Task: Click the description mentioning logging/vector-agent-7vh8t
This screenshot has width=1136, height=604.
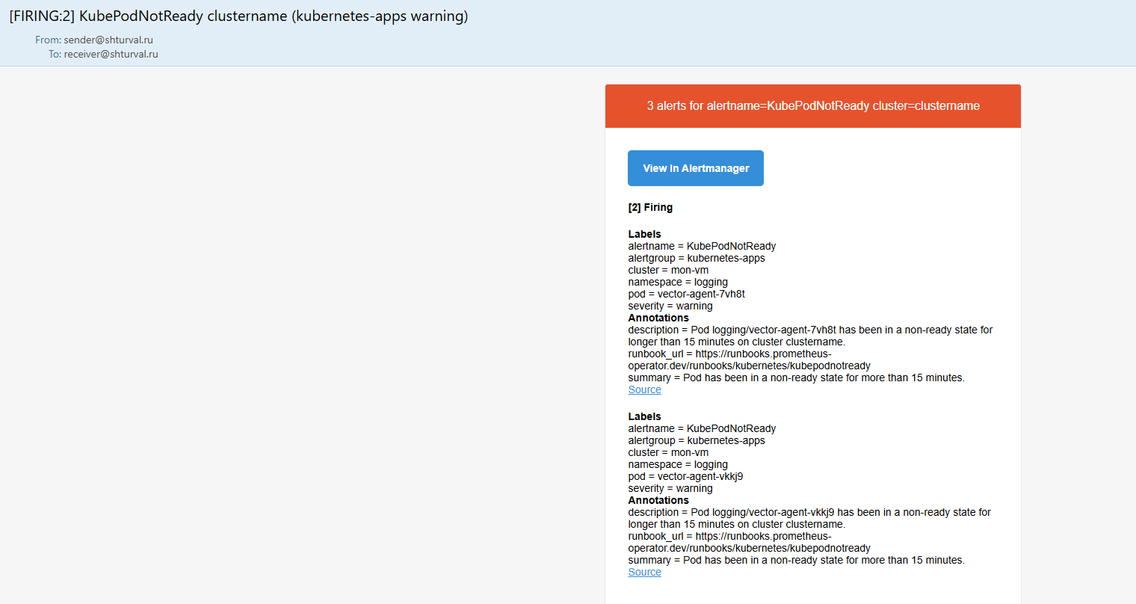Action: click(x=810, y=336)
